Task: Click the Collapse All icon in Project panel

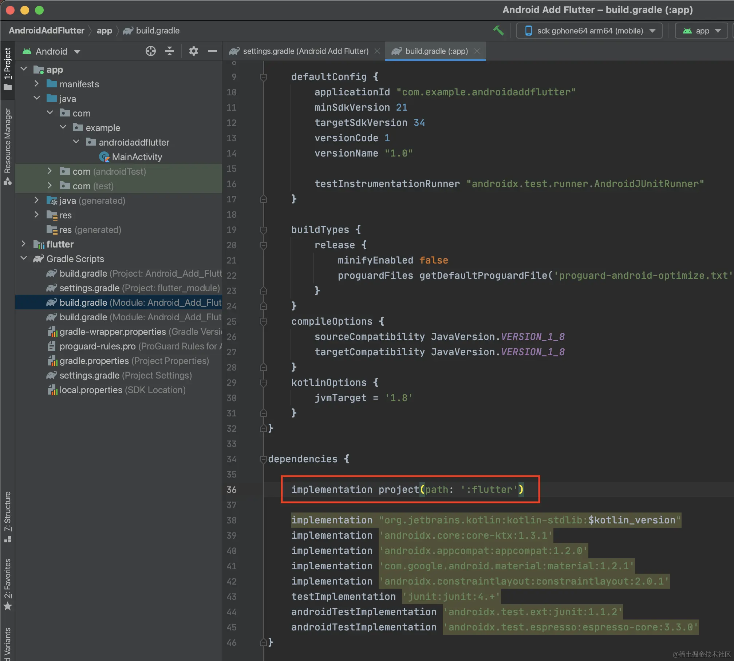Action: click(169, 51)
